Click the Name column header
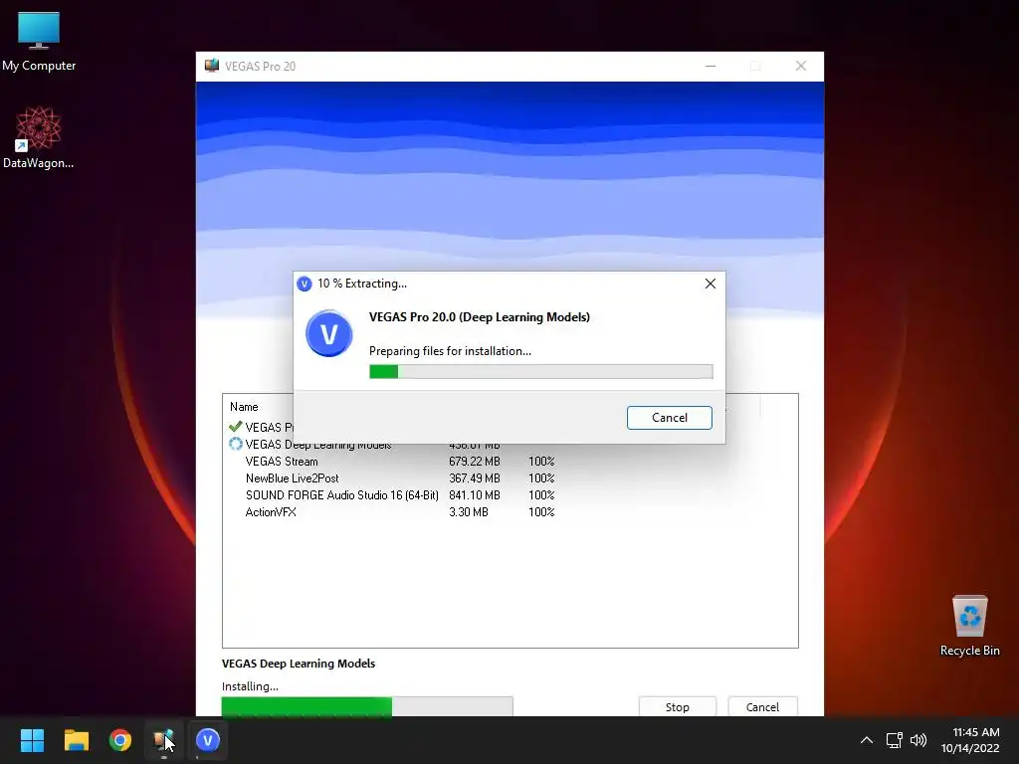 coord(244,407)
